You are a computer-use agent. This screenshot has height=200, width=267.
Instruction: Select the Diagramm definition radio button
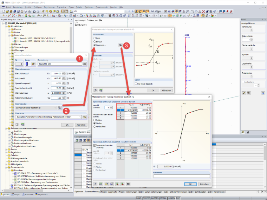95,45
